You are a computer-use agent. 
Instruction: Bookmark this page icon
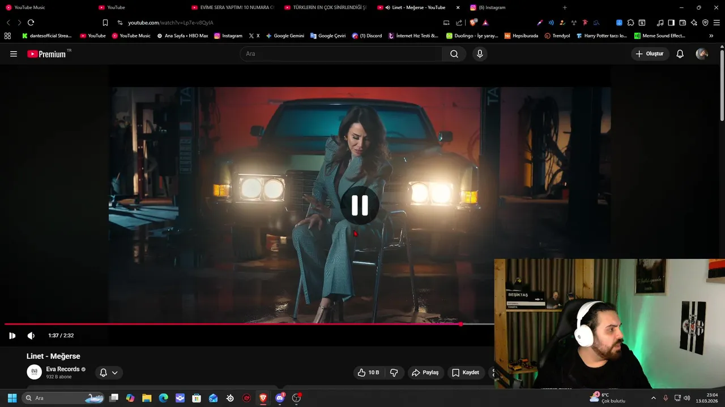(105, 23)
